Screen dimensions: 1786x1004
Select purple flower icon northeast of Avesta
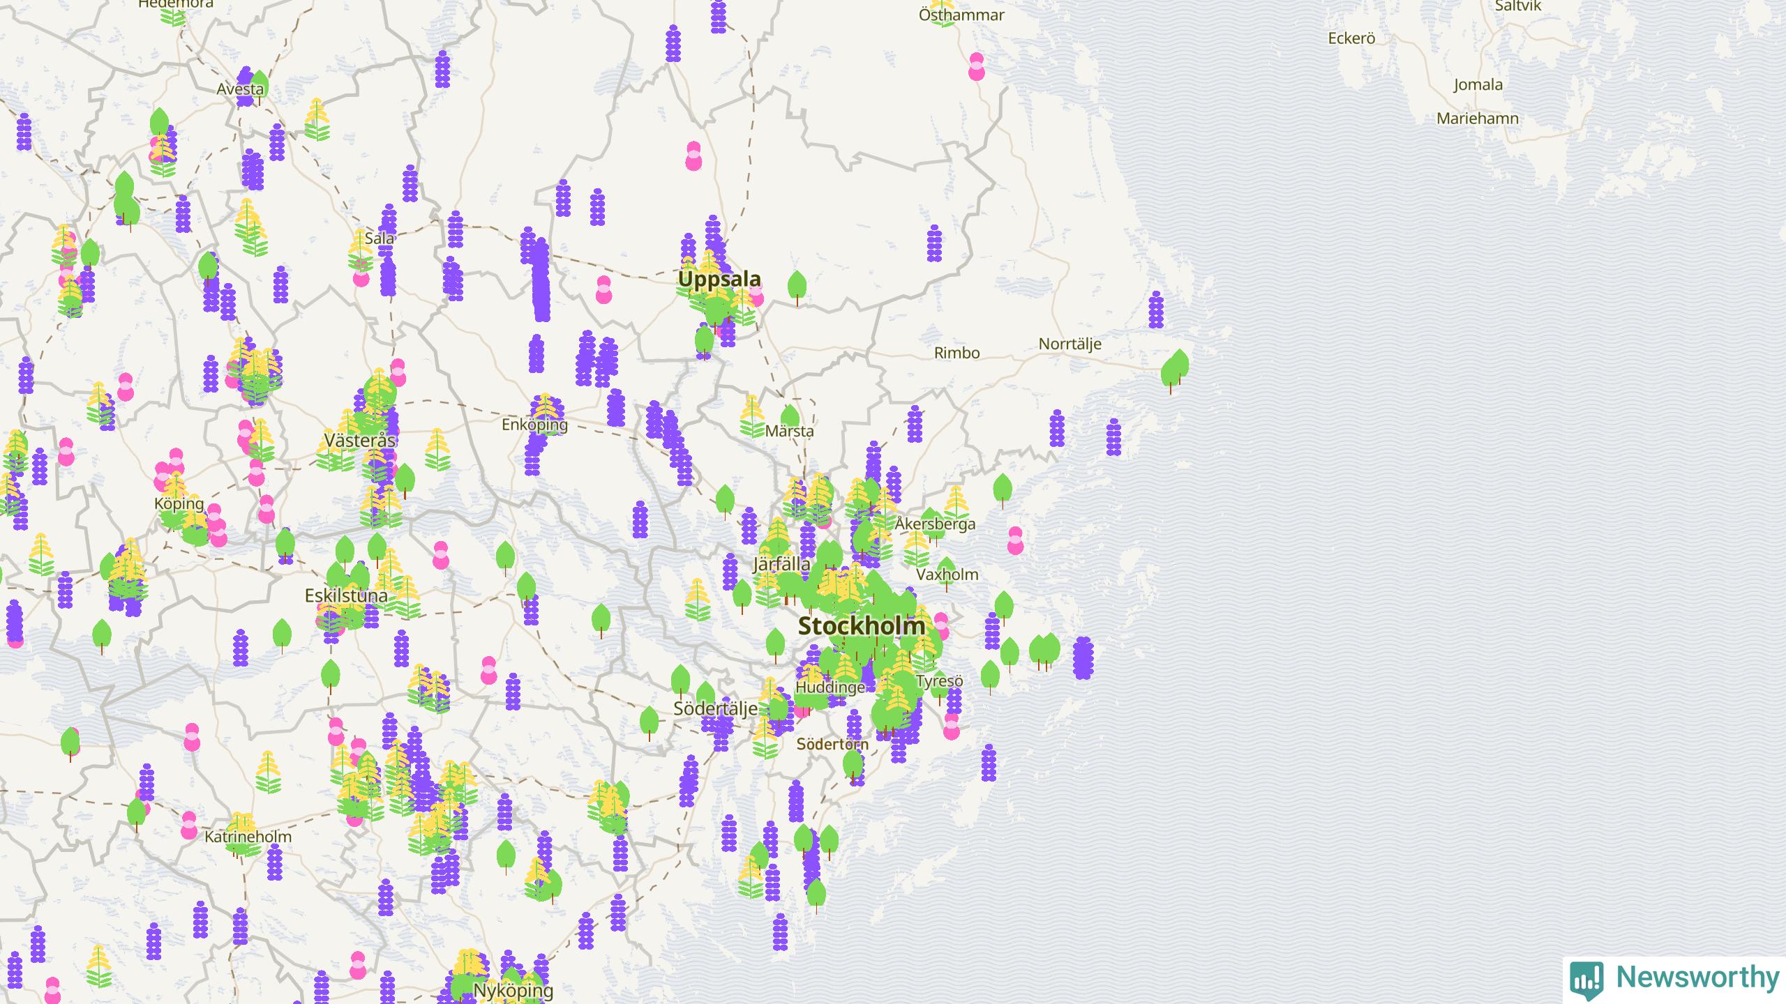click(442, 69)
